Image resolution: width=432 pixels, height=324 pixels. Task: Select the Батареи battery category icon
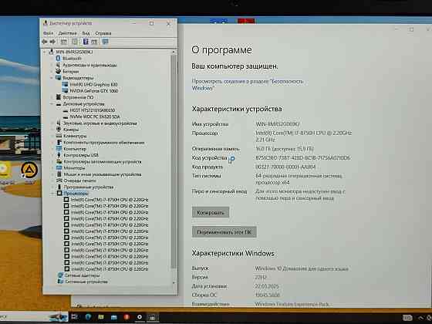58,71
